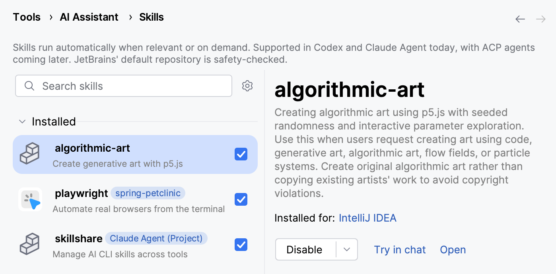Click the algorithmic-art skill blocks icon
This screenshot has height=274, width=556.
(30, 154)
